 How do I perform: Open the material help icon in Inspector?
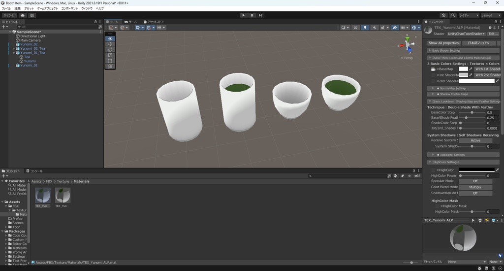click(490, 28)
